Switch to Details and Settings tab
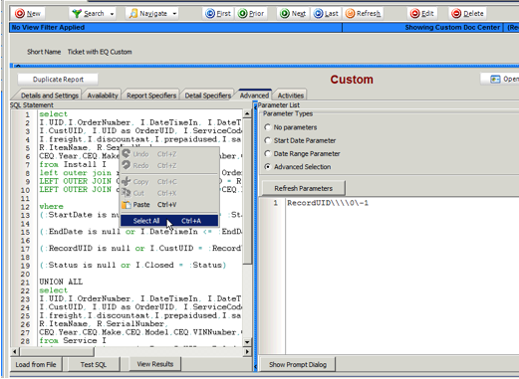The image size is (519, 379). pyautogui.click(x=49, y=95)
